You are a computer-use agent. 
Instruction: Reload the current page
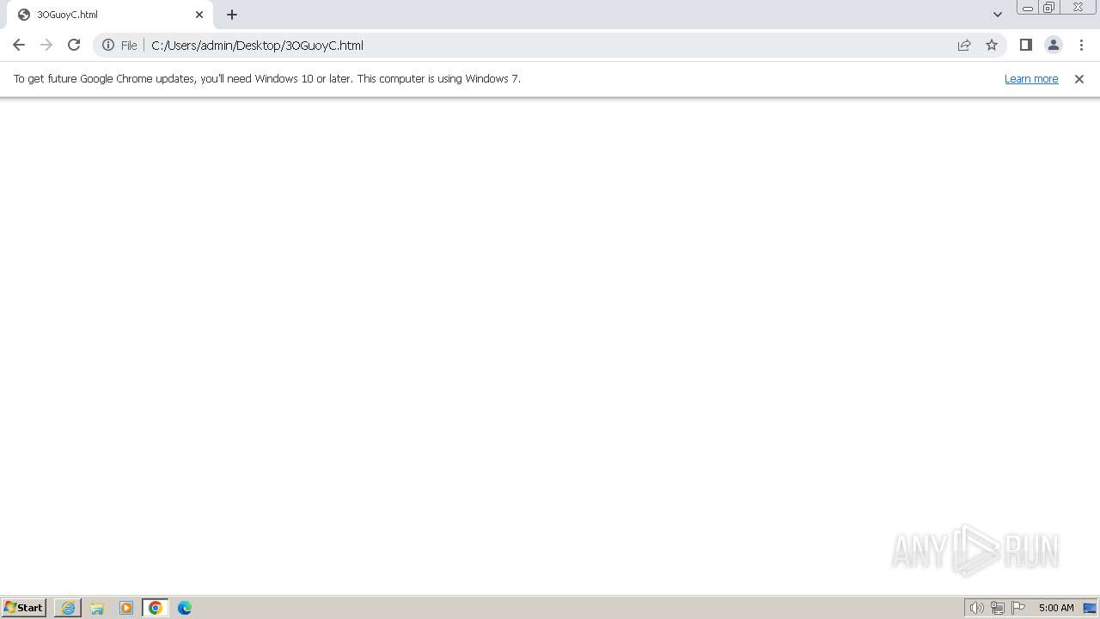74,45
